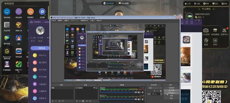Open the orange 网吧服务 app icon
The image size is (230, 103).
pyautogui.click(x=30, y=12)
